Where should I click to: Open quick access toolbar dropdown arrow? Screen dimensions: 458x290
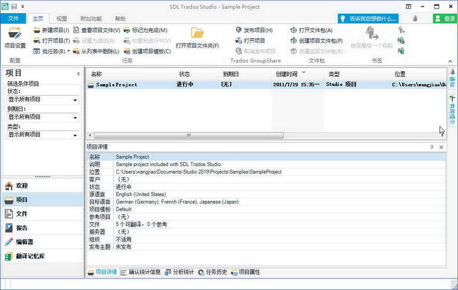(x=22, y=6)
